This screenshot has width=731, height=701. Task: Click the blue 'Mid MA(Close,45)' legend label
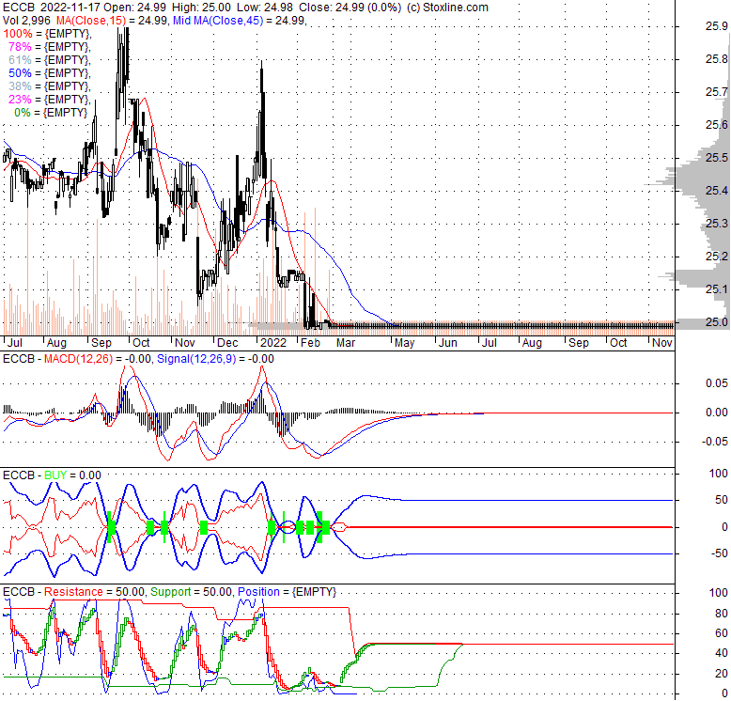[x=218, y=21]
